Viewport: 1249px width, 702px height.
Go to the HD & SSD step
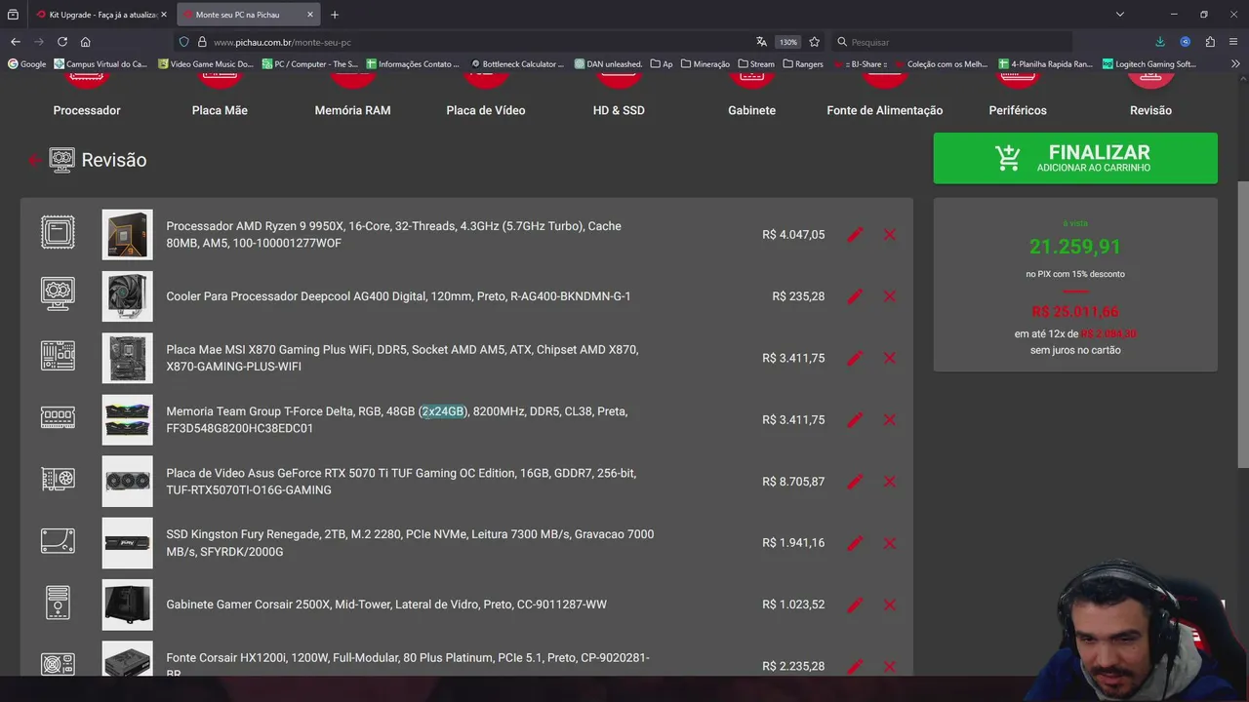pos(619,110)
